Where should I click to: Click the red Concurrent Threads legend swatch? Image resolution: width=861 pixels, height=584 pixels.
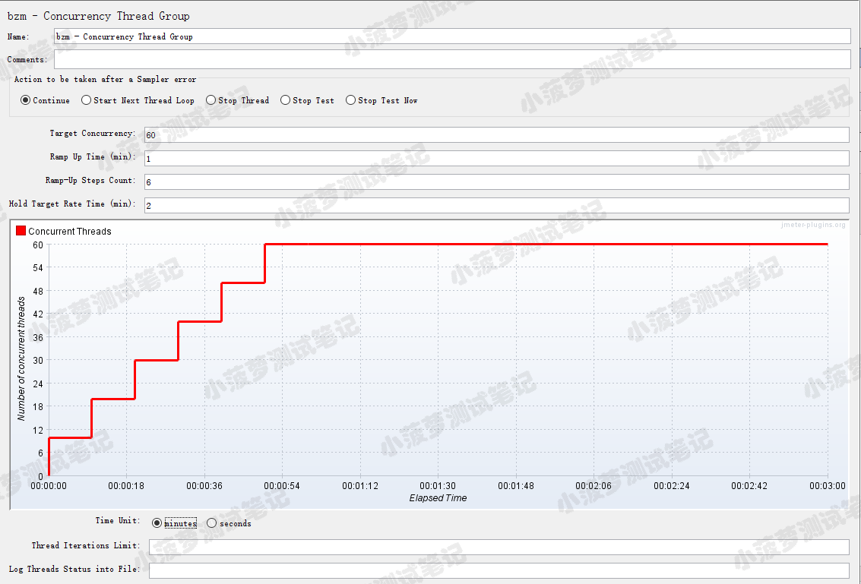[21, 231]
